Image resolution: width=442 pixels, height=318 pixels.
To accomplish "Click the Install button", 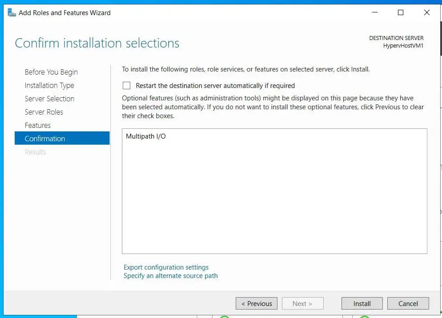I will point(362,304).
